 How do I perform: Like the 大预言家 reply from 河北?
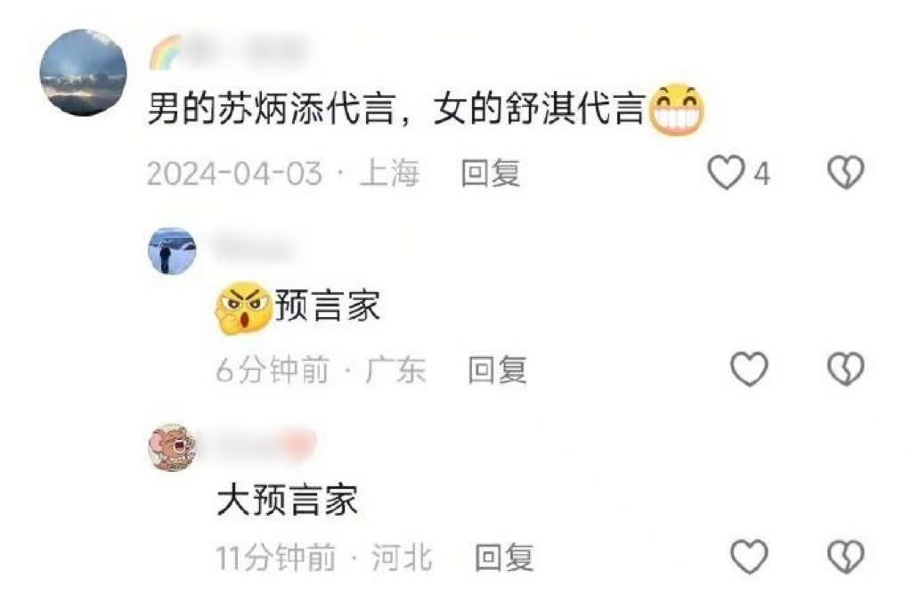pyautogui.click(x=749, y=557)
